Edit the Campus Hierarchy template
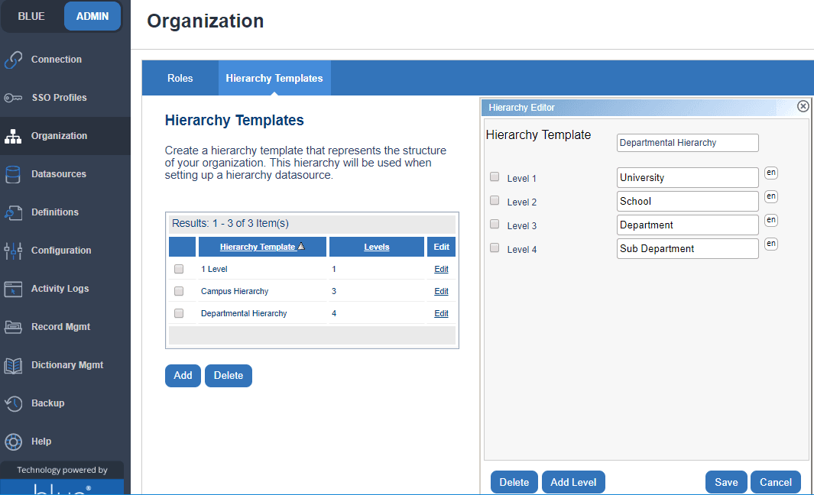The height and width of the screenshot is (495, 814). pyautogui.click(x=441, y=291)
